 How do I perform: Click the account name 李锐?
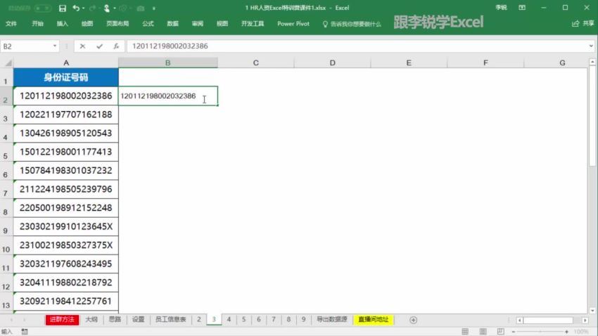501,8
